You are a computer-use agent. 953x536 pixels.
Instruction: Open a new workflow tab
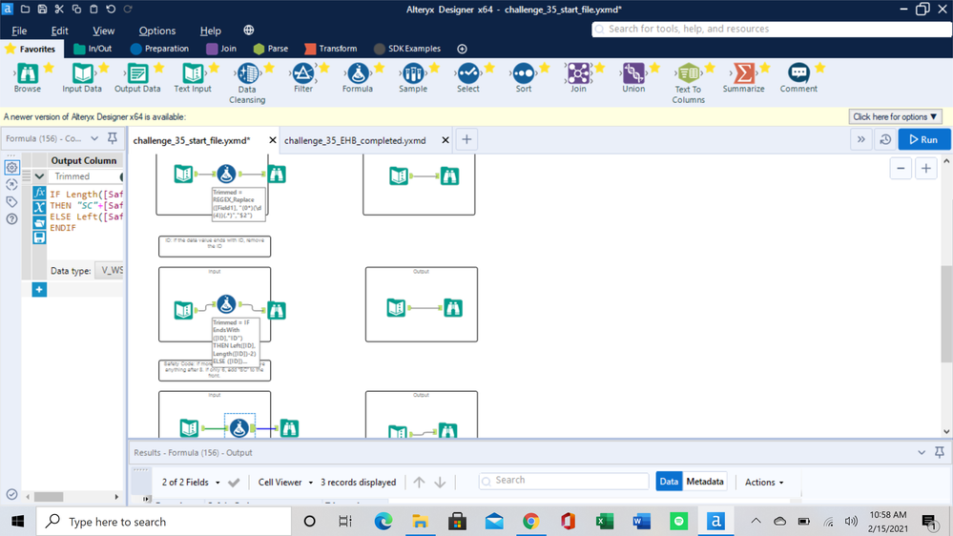[x=466, y=140]
